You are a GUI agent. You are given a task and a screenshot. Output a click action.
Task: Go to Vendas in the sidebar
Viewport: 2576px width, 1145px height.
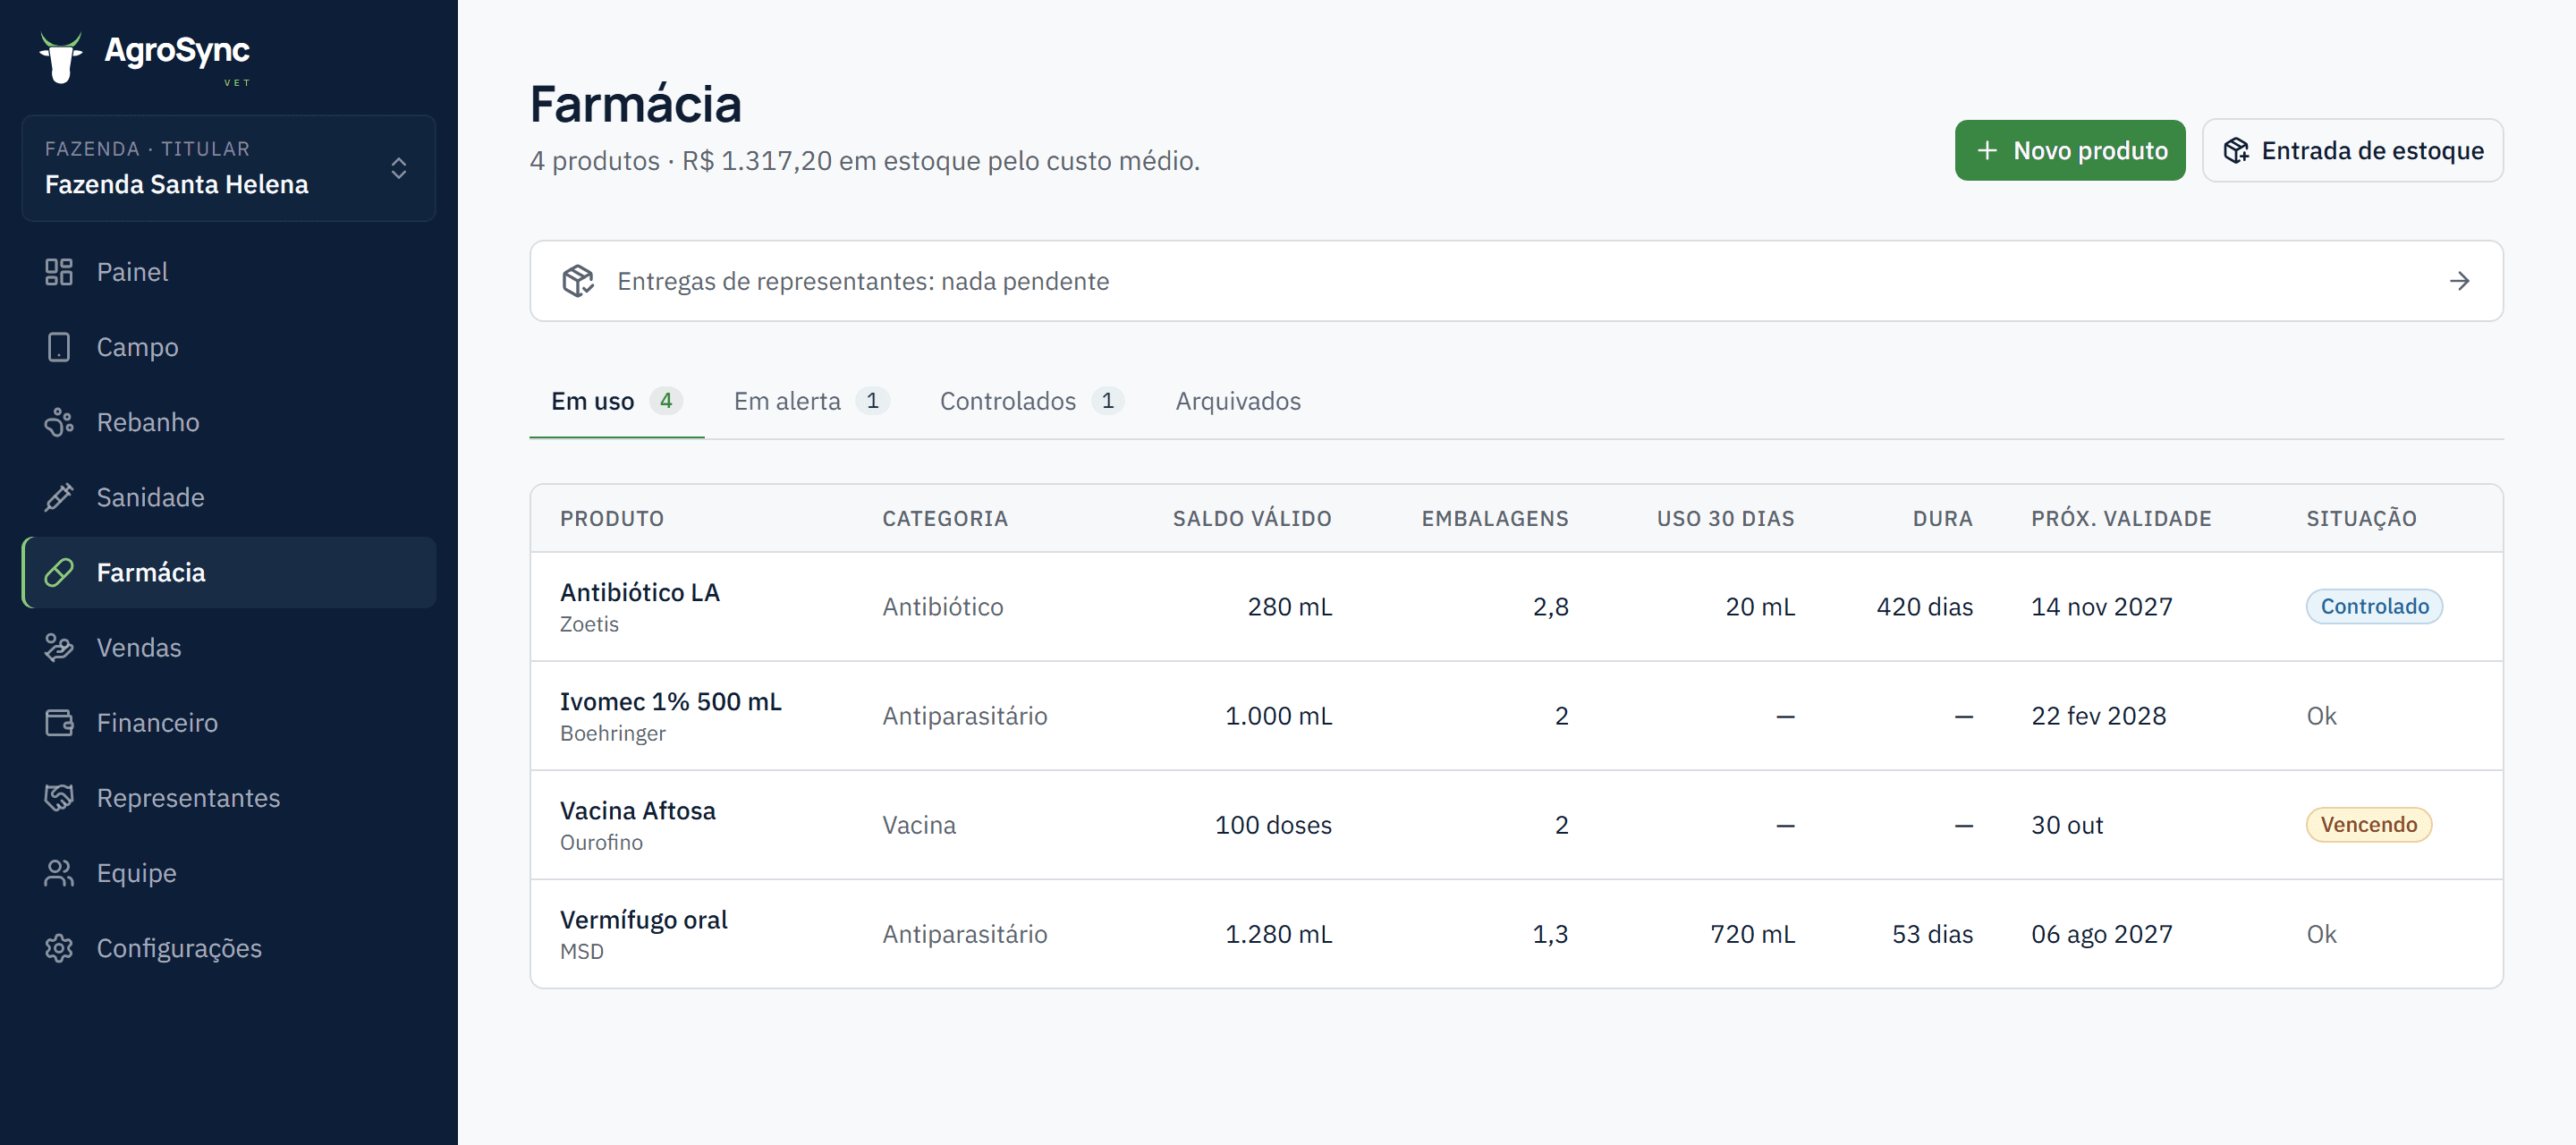228,647
